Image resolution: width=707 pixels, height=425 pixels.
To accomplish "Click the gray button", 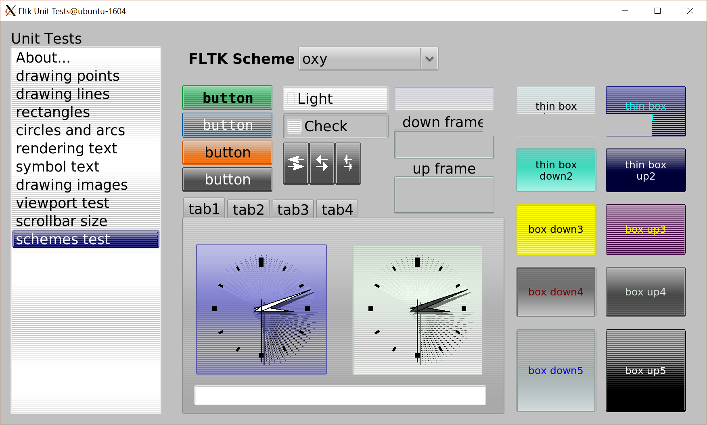I will point(227,179).
